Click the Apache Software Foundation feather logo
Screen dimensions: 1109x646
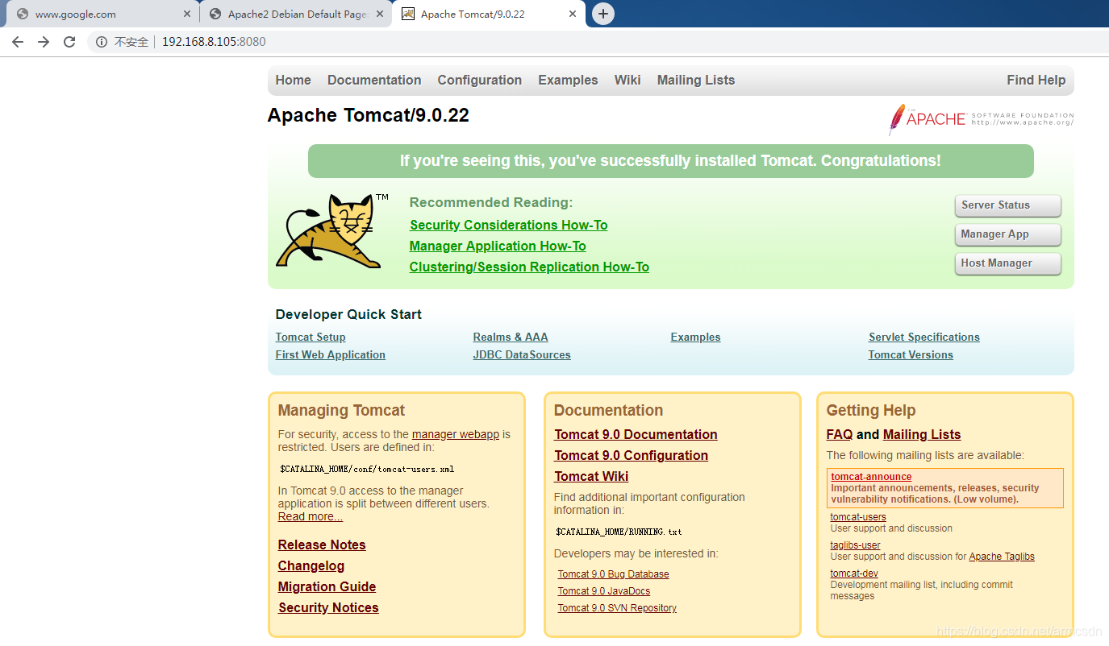point(982,119)
